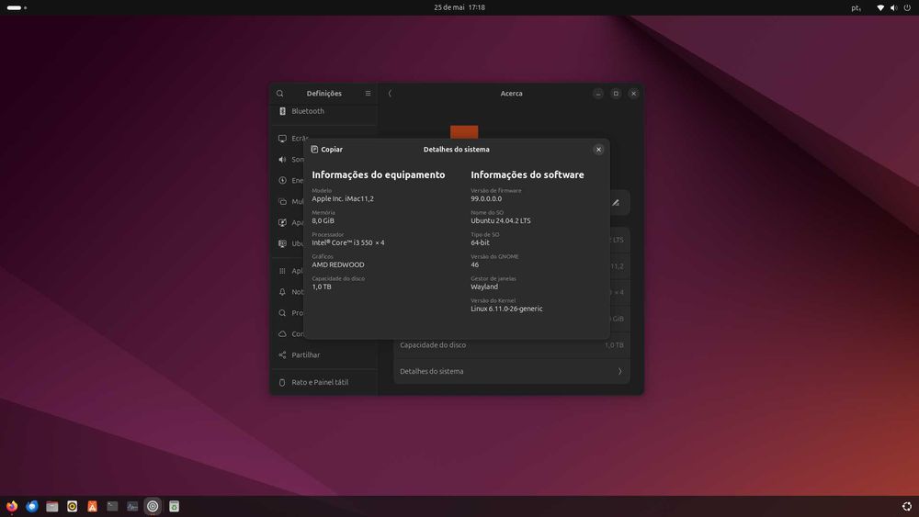Maximize the Settings window

pyautogui.click(x=616, y=93)
